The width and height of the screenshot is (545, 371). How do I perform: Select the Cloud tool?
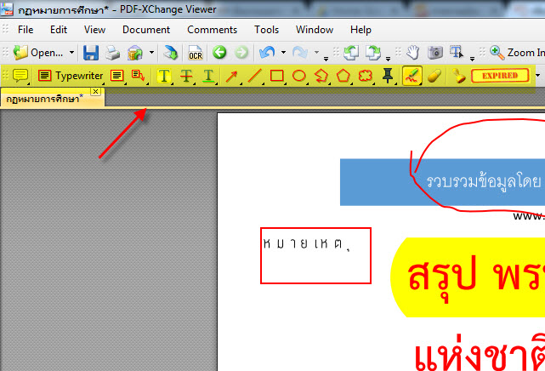click(366, 76)
